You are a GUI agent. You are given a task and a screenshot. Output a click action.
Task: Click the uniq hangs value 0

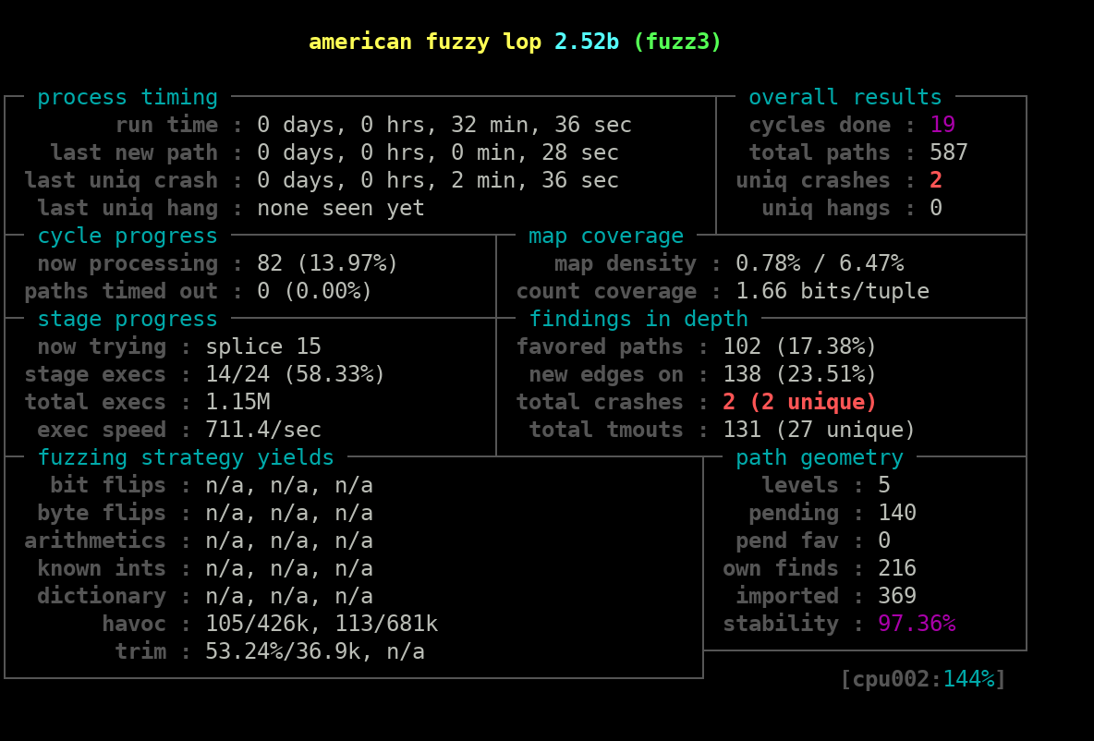(x=936, y=208)
